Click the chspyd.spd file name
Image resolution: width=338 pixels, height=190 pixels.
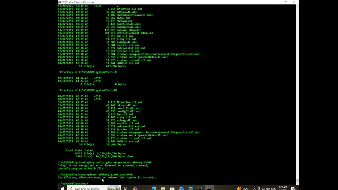coord(124,21)
